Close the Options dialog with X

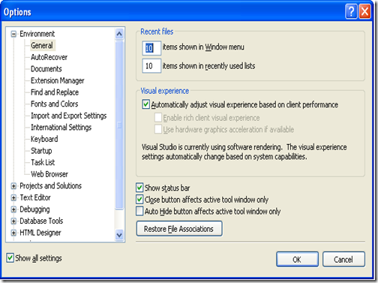click(x=364, y=11)
